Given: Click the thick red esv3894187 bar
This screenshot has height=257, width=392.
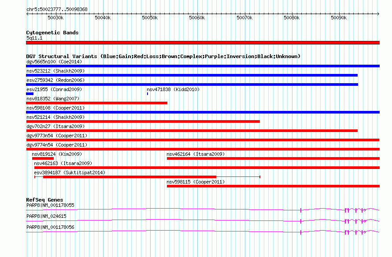Looking at the screenshot, I should [130, 177].
